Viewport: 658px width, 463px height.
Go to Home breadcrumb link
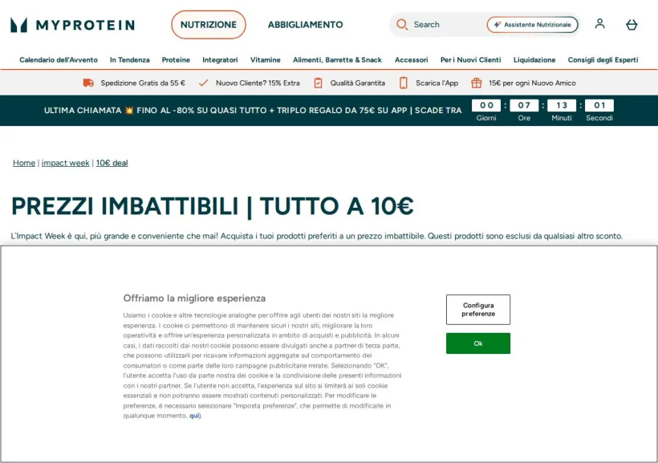(24, 163)
